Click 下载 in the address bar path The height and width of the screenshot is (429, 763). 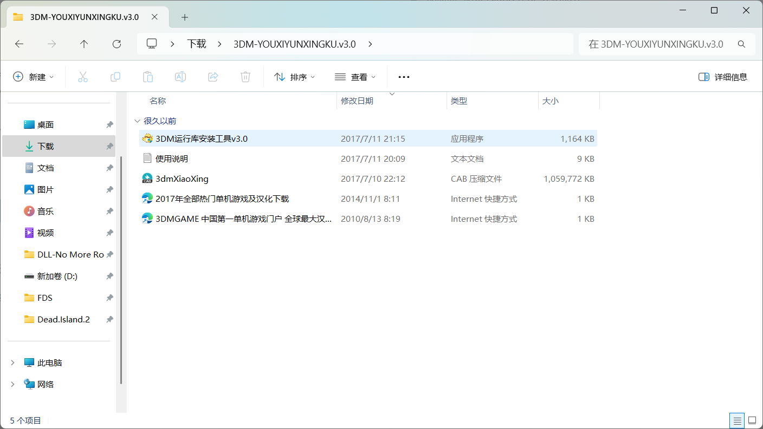(197, 44)
